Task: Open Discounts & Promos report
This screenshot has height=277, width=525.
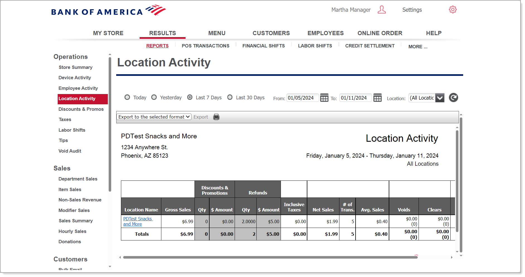Action: coord(81,109)
